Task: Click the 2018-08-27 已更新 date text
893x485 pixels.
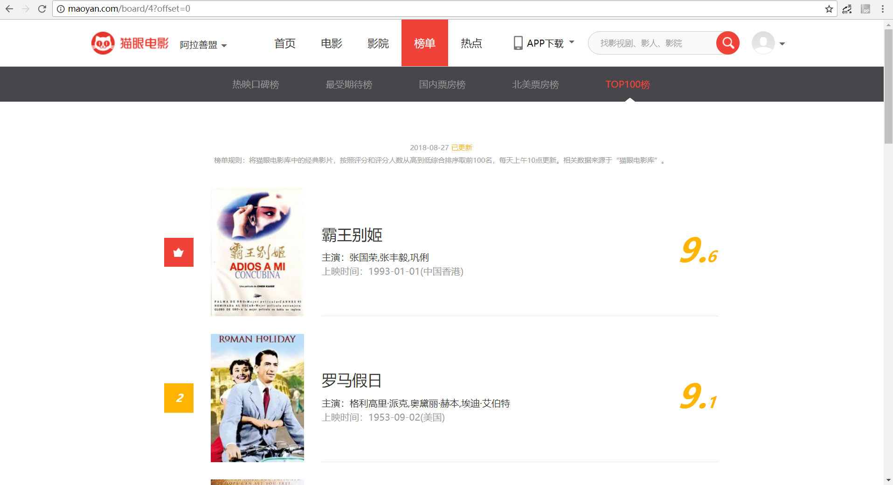Action: coord(441,148)
